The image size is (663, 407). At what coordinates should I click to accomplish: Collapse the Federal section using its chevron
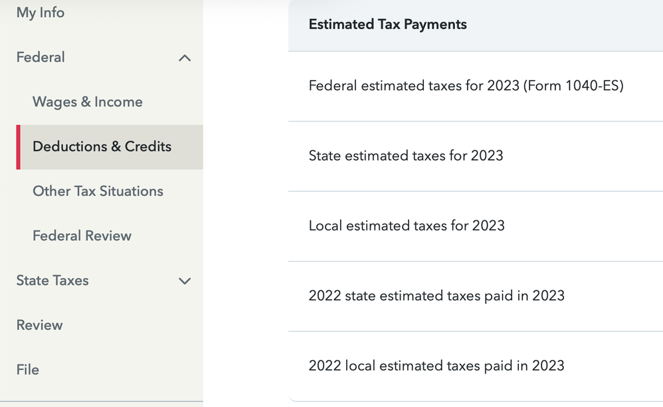(185, 58)
